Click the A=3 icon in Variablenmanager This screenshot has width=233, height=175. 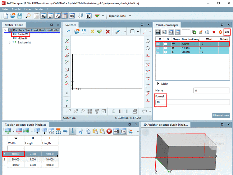(227, 32)
